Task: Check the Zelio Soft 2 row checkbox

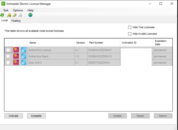Action: point(8,62)
